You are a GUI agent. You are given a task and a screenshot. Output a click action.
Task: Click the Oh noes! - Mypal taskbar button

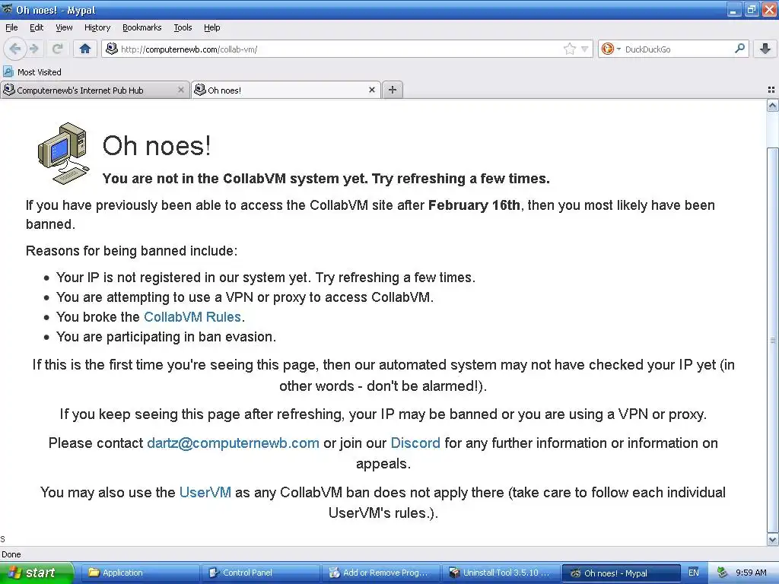click(x=621, y=573)
